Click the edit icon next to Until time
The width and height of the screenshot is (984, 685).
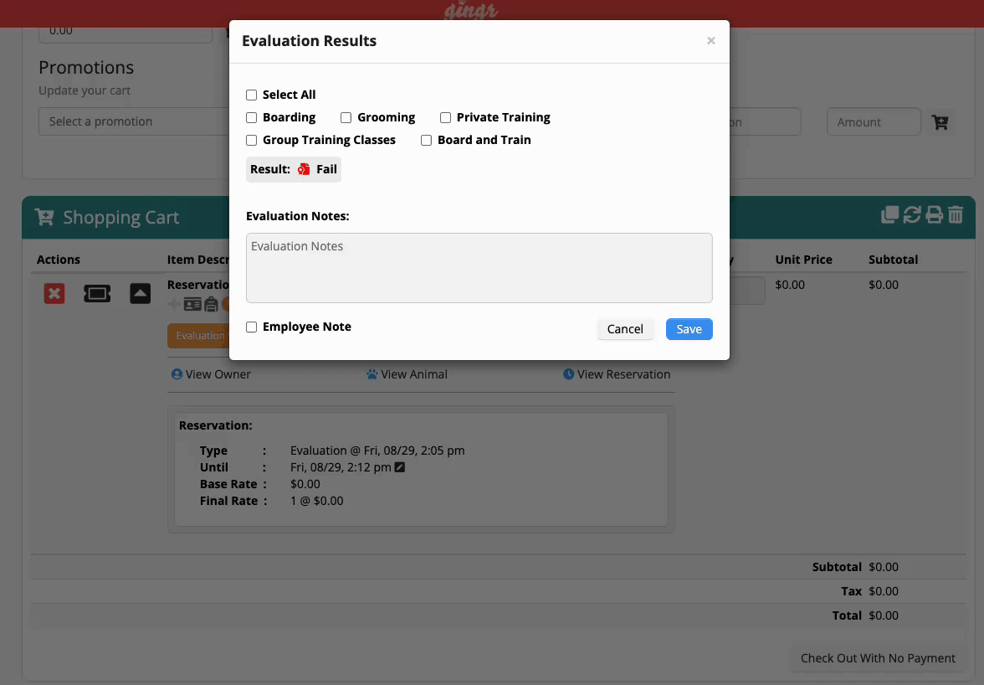coord(400,467)
